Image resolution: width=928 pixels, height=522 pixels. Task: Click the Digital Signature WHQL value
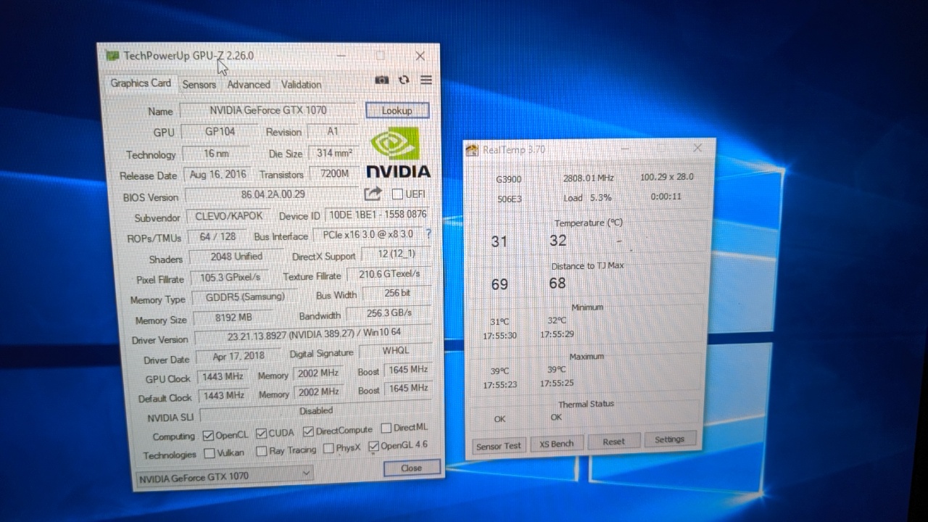coord(396,351)
